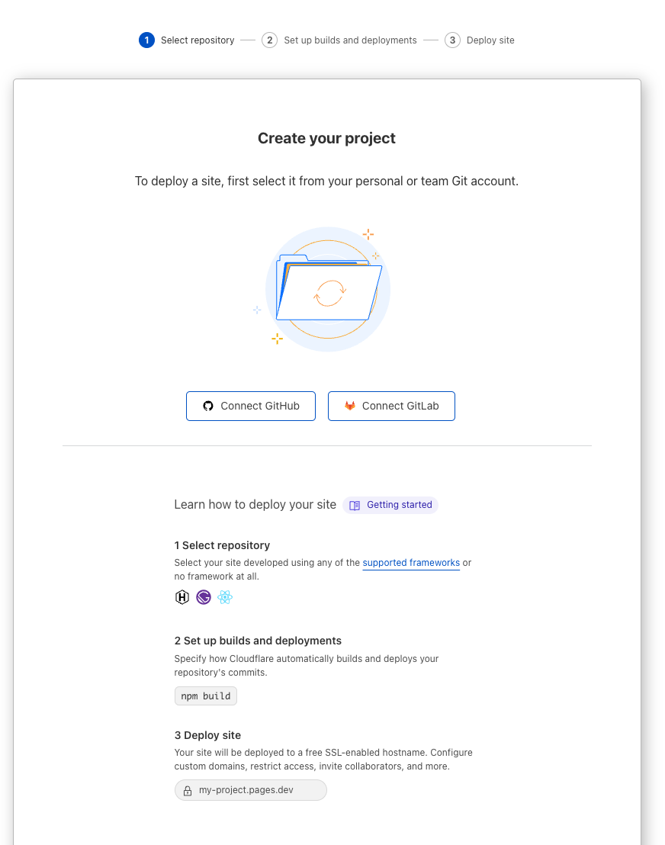Click the step 2 circle indicator
This screenshot has height=845, width=665.
[x=269, y=40]
